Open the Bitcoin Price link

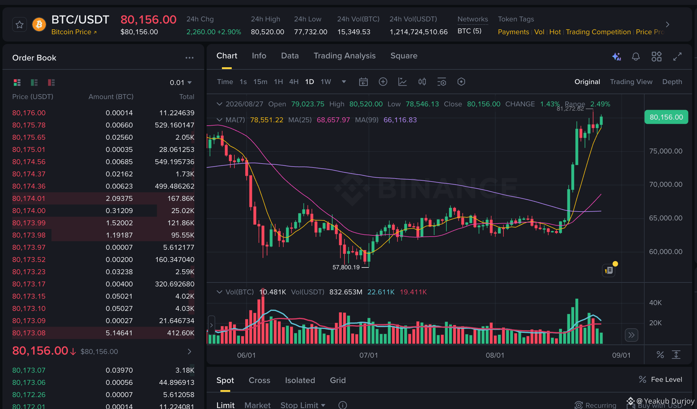pyautogui.click(x=74, y=32)
